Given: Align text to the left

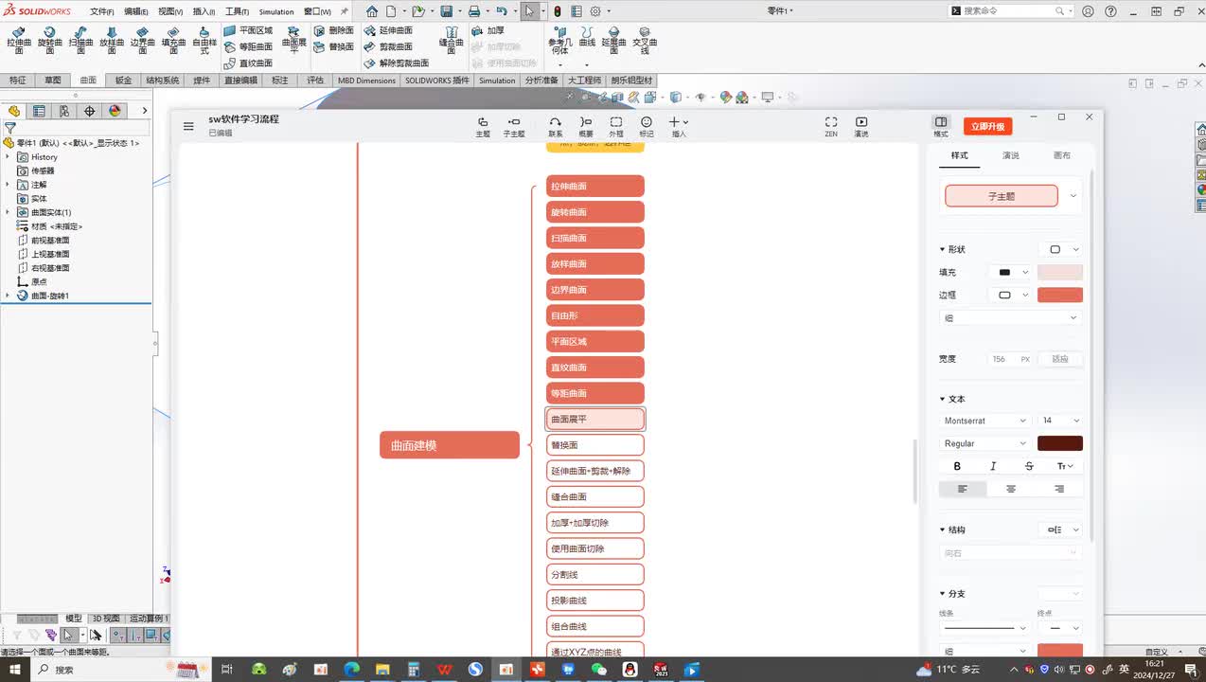Looking at the screenshot, I should pos(963,489).
